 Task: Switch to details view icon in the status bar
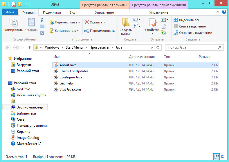pos(217,157)
